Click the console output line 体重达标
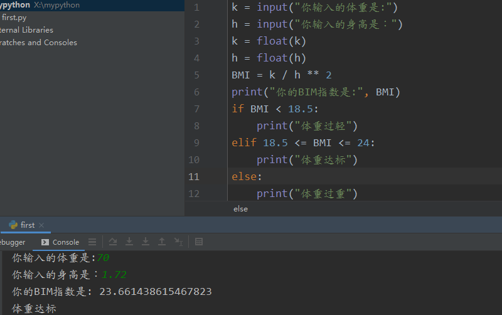This screenshot has height=315, width=502. click(34, 309)
